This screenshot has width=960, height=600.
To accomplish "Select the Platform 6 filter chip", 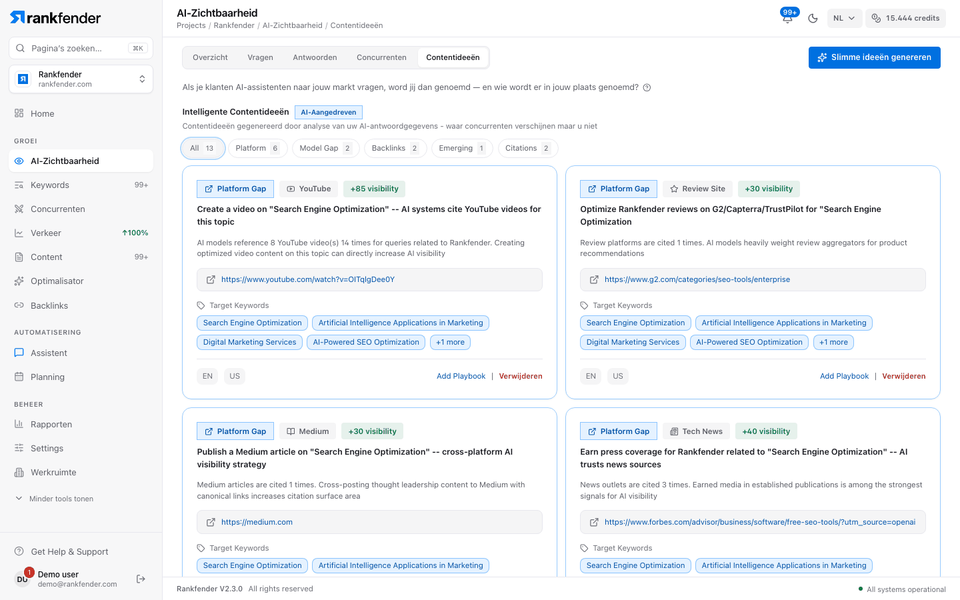I will coord(257,148).
